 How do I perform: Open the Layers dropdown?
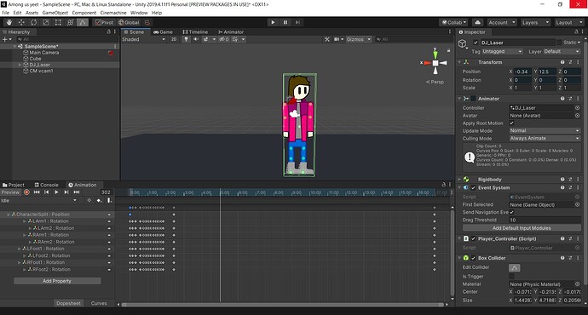tap(535, 22)
